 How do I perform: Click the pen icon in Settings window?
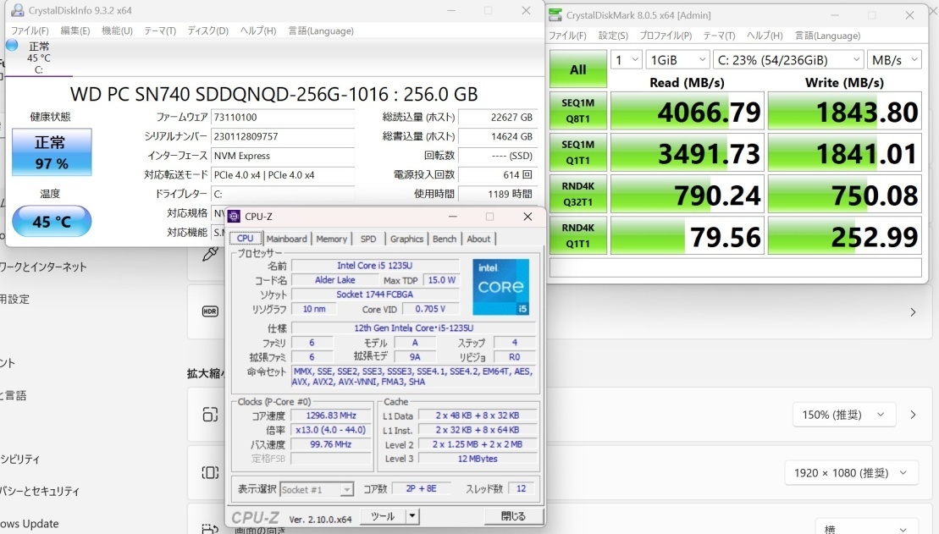pyautogui.click(x=210, y=254)
